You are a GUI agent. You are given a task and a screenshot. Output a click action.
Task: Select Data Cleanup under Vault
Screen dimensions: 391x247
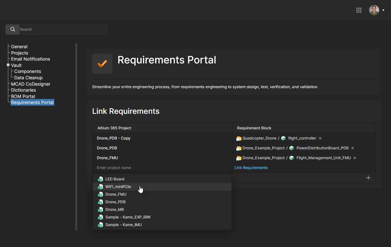(x=28, y=78)
